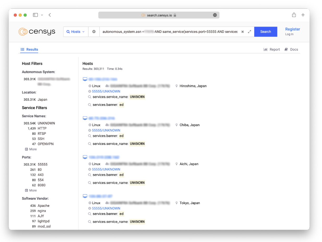Expand the search box using the arrows icon
The image size is (322, 242).
pyautogui.click(x=249, y=32)
